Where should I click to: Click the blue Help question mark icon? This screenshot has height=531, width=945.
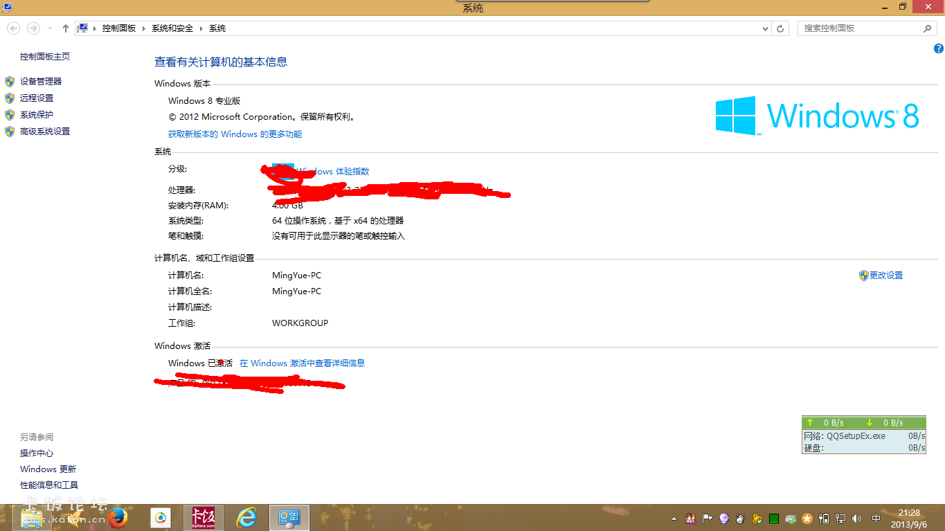939,48
